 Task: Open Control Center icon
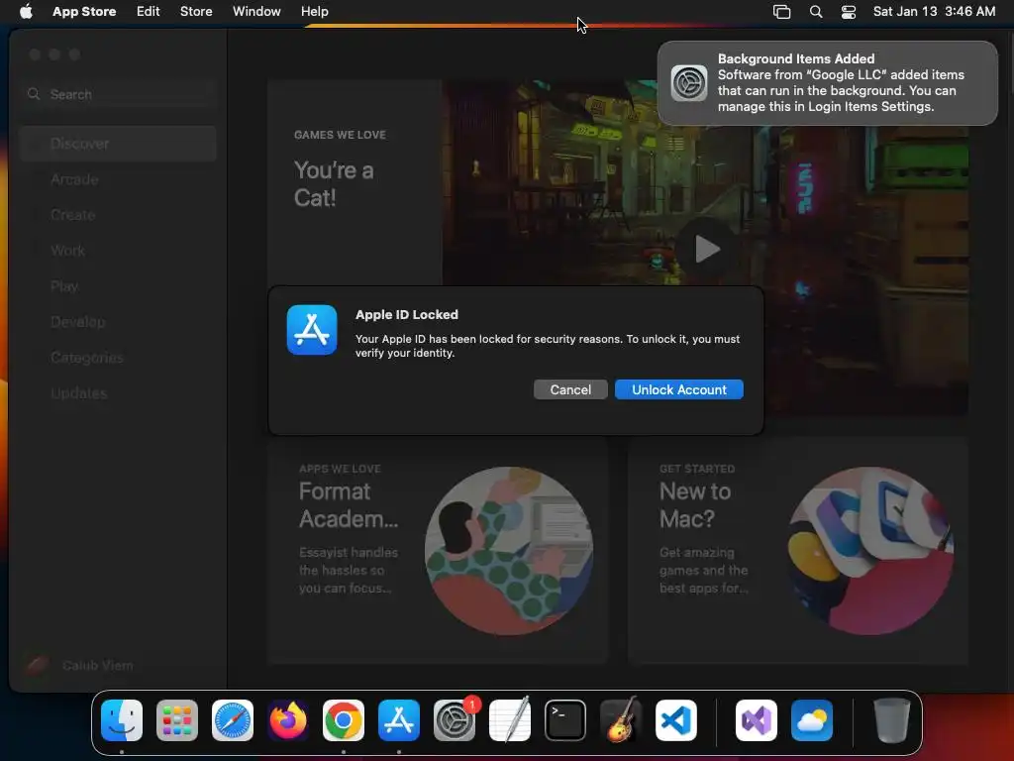[849, 12]
